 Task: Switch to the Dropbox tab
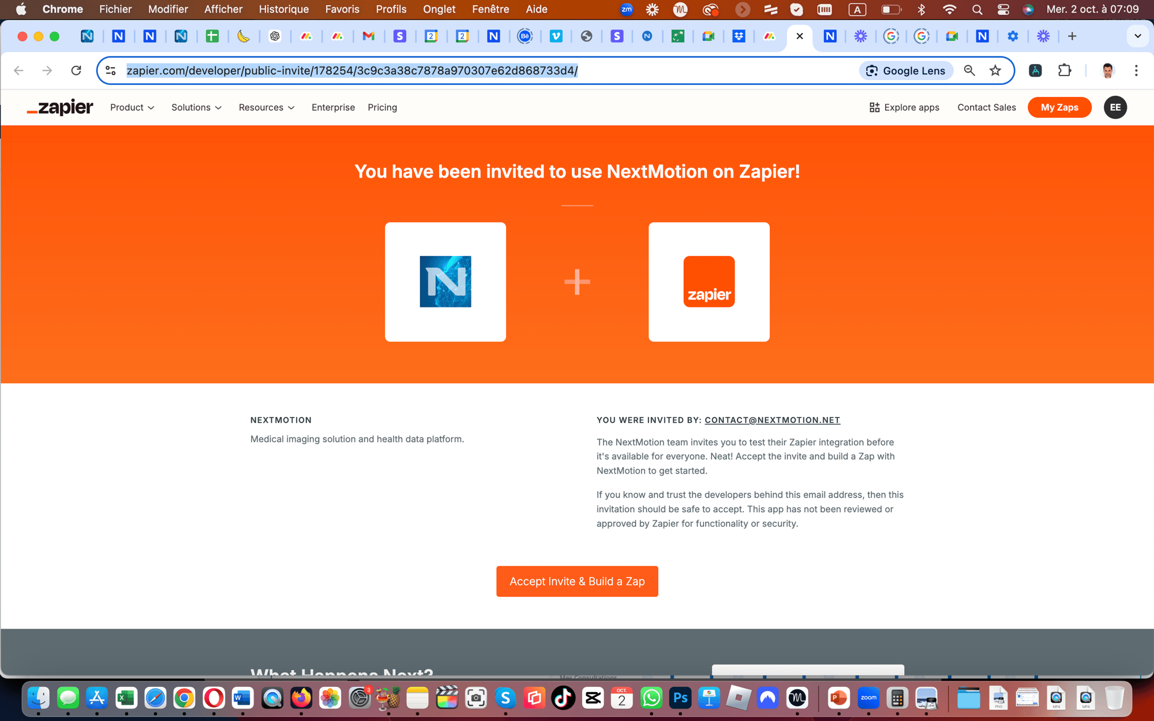[739, 36]
